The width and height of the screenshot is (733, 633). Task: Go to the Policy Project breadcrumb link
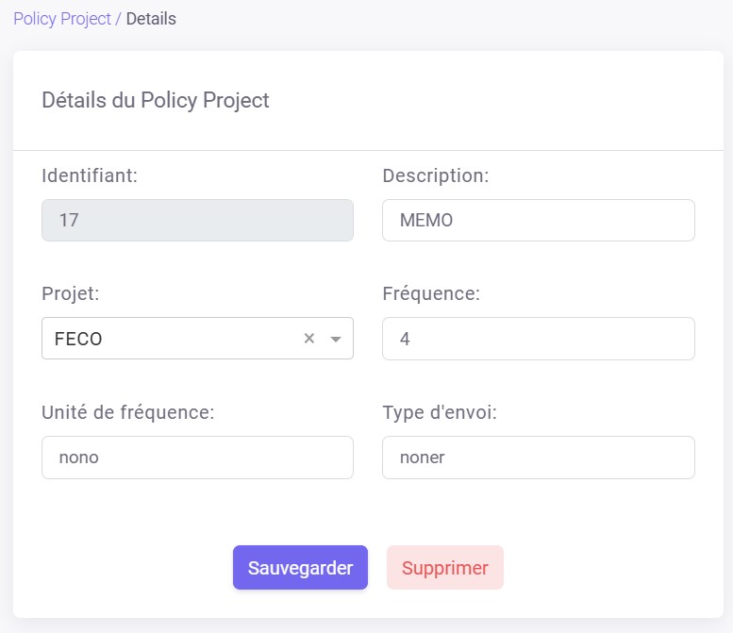click(62, 19)
